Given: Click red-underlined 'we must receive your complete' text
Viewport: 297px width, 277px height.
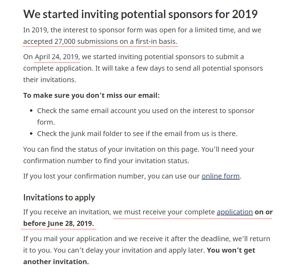Looking at the screenshot, I should [x=164, y=212].
